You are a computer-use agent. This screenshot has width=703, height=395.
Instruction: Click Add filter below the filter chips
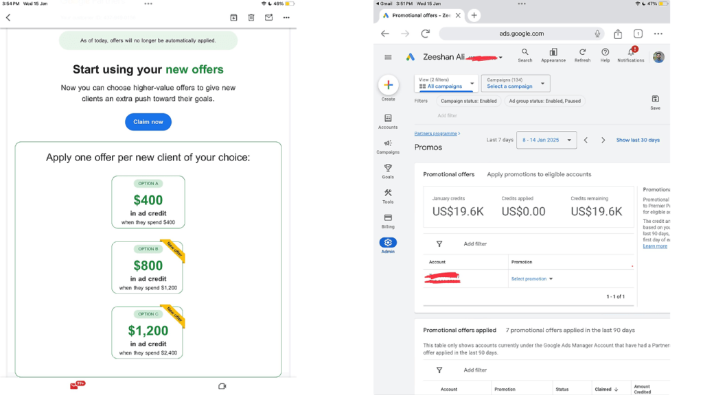point(447,115)
